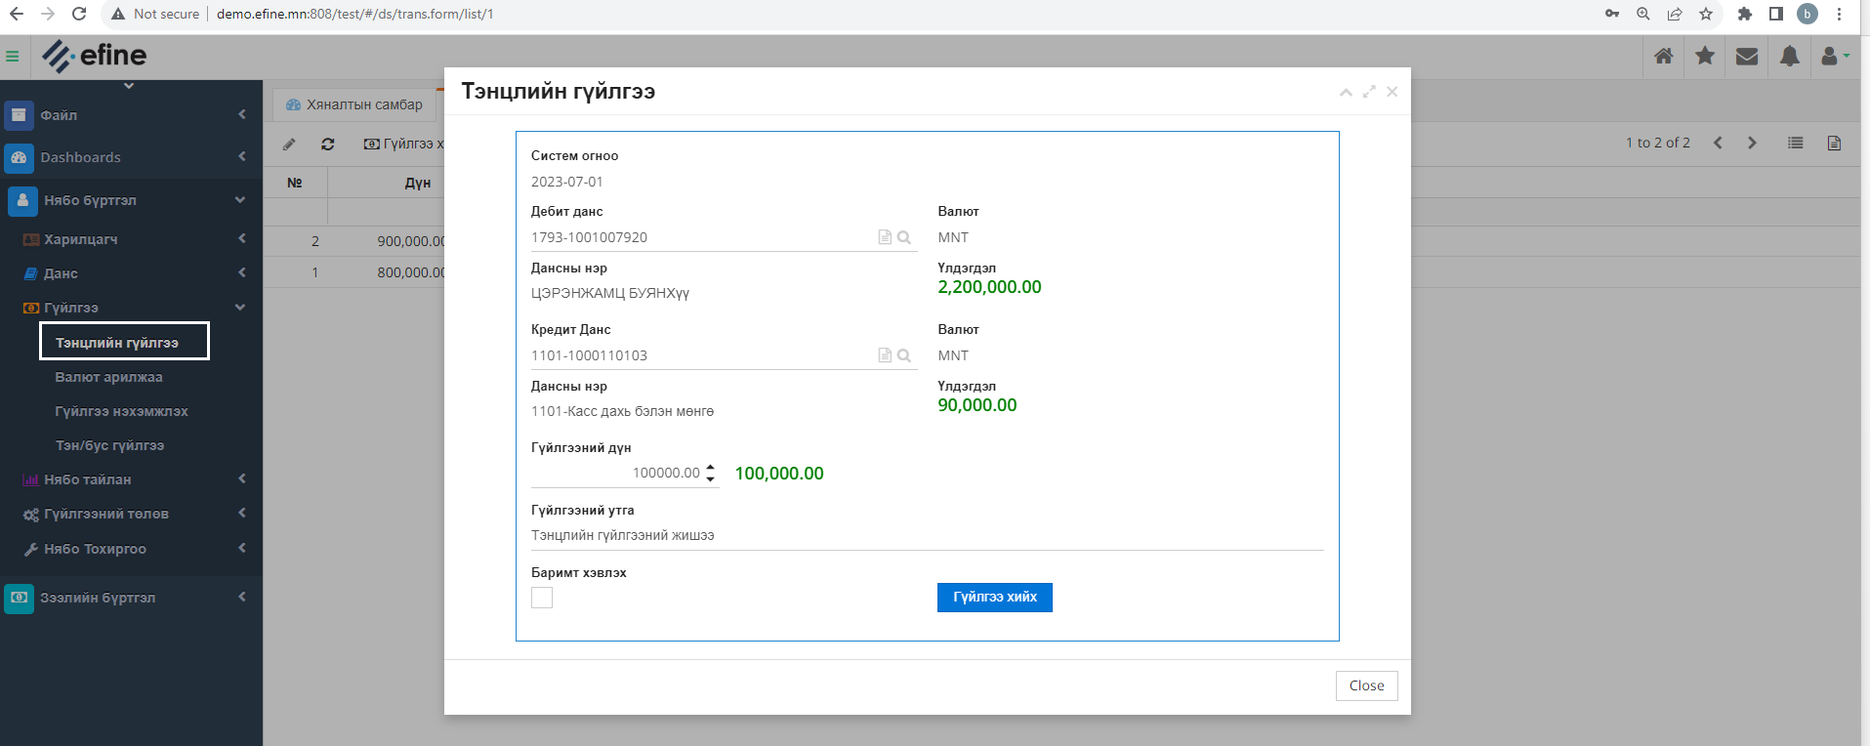Click the star favorites icon in top bar

(x=1705, y=57)
